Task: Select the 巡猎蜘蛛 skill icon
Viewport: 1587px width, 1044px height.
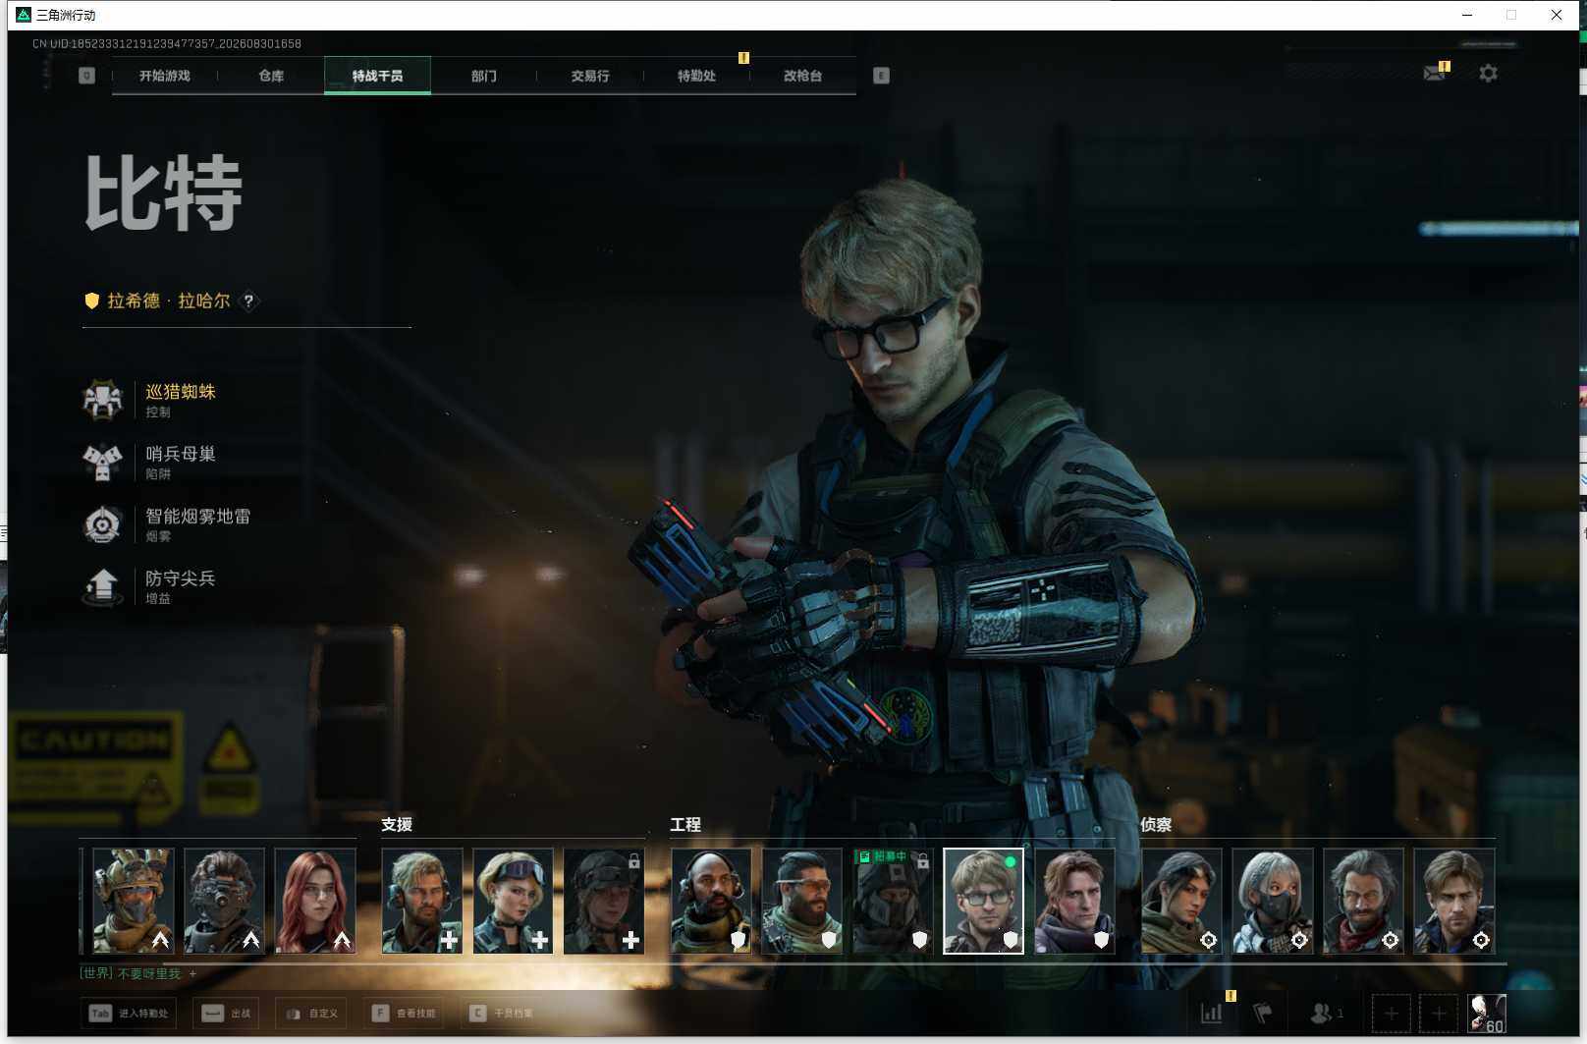Action: coord(102,400)
